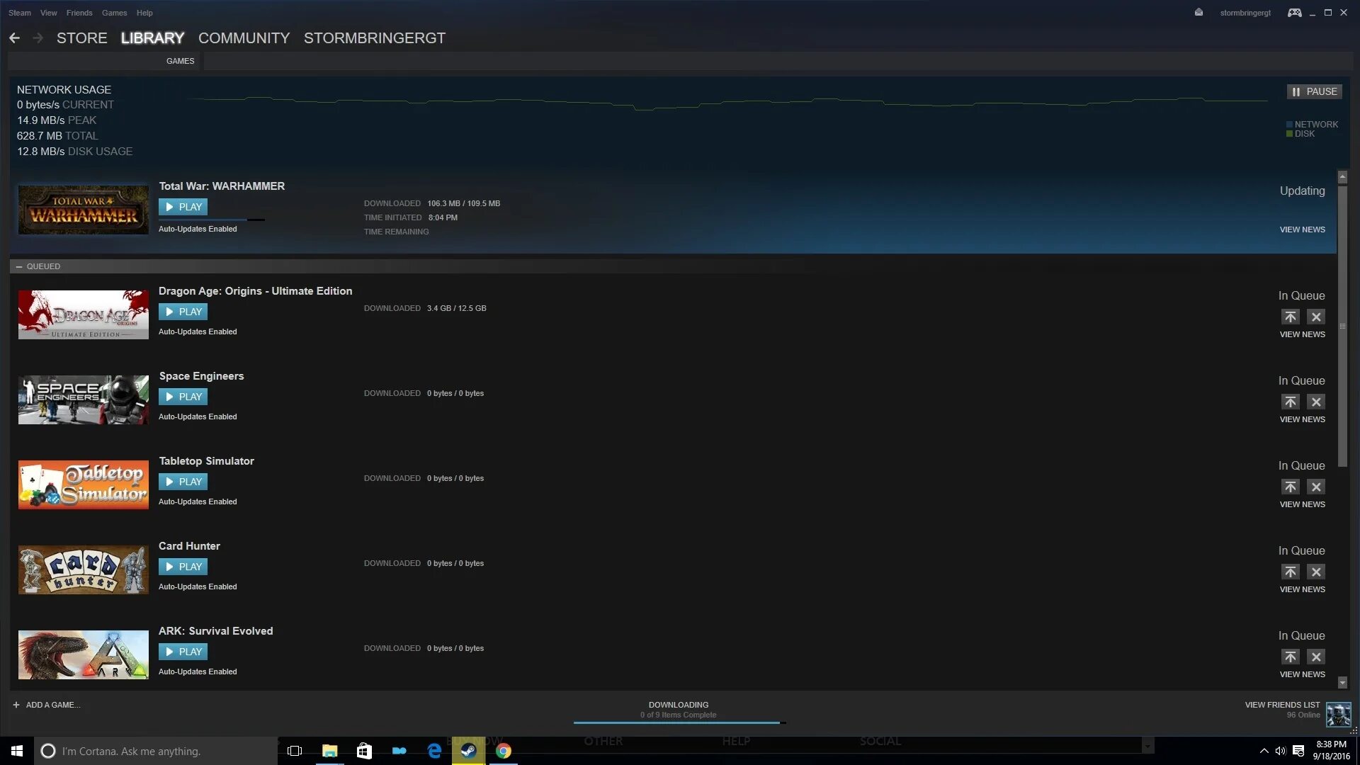The image size is (1360, 765).
Task: Pause all downloads
Action: [1314, 91]
